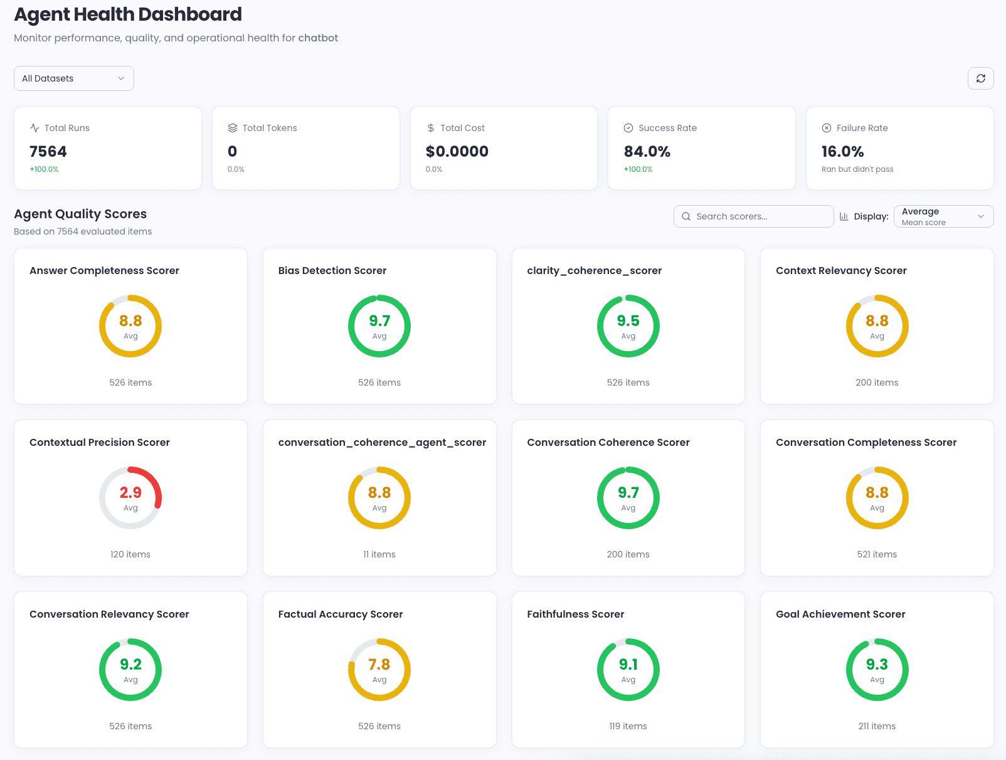The width and height of the screenshot is (1006, 760).
Task: Click the dollar sign icon on Total Cost card
Action: 430,127
